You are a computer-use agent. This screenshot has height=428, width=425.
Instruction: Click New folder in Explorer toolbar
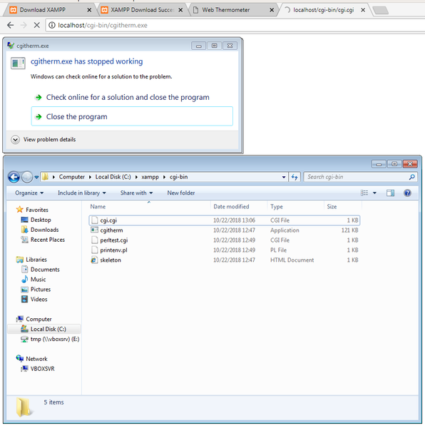181,193
